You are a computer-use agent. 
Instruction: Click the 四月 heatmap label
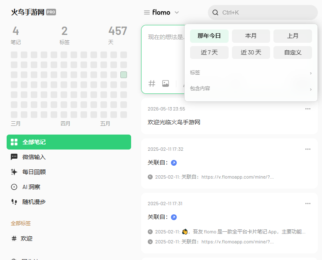coord(65,123)
